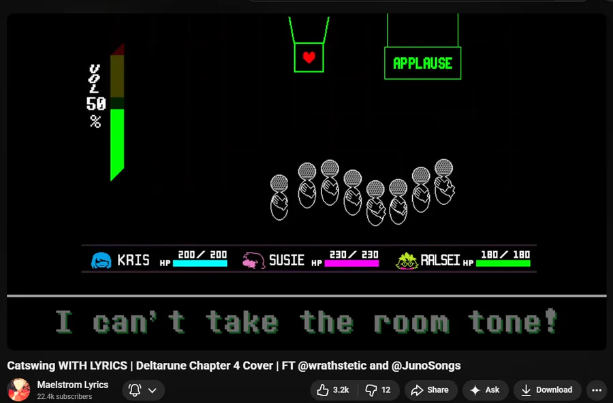
Task: Click the "22.4k subscribers" text
Action: [x=65, y=396]
